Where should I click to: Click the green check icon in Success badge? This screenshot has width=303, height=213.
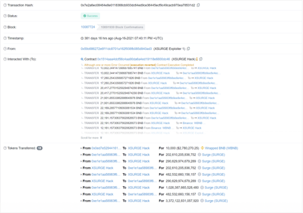pyautogui.click(x=85, y=16)
